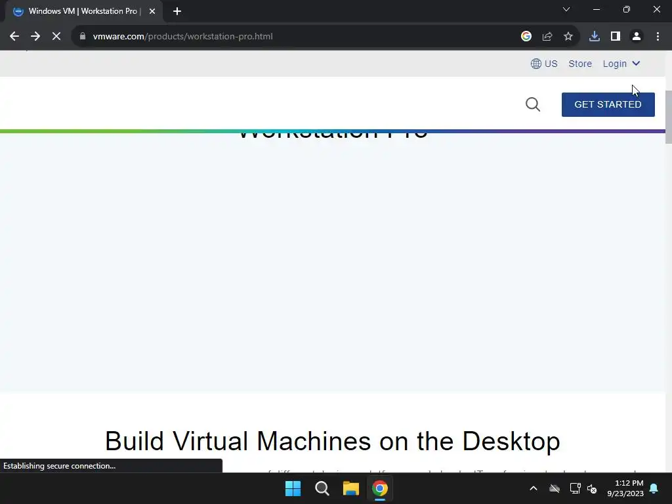Expand the Login dropdown menu

click(x=621, y=64)
